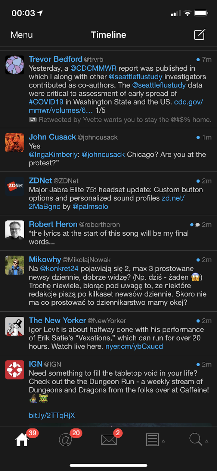Open the bit.ly/2TTqRjX link
The width and height of the screenshot is (217, 471).
click(x=52, y=415)
